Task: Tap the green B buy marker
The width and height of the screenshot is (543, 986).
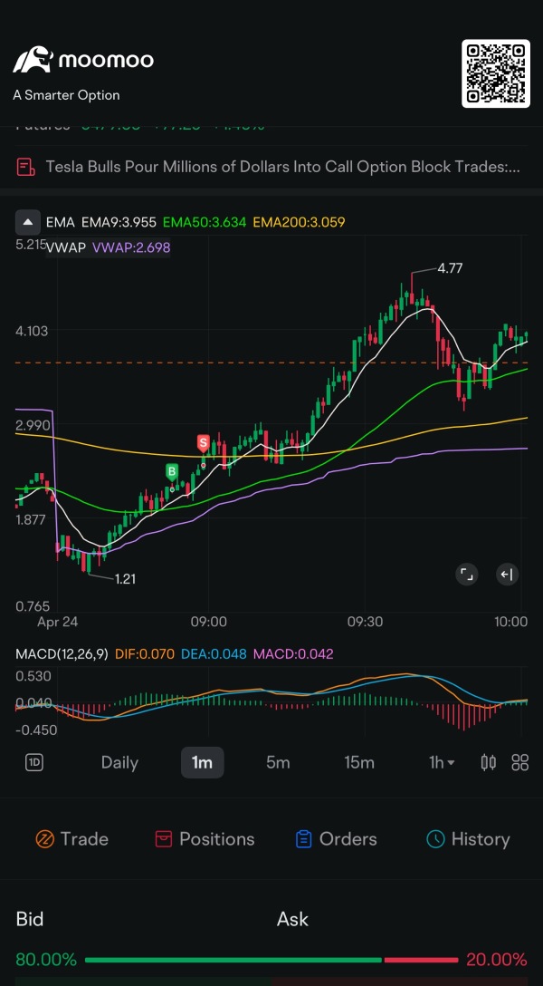Action: [171, 471]
